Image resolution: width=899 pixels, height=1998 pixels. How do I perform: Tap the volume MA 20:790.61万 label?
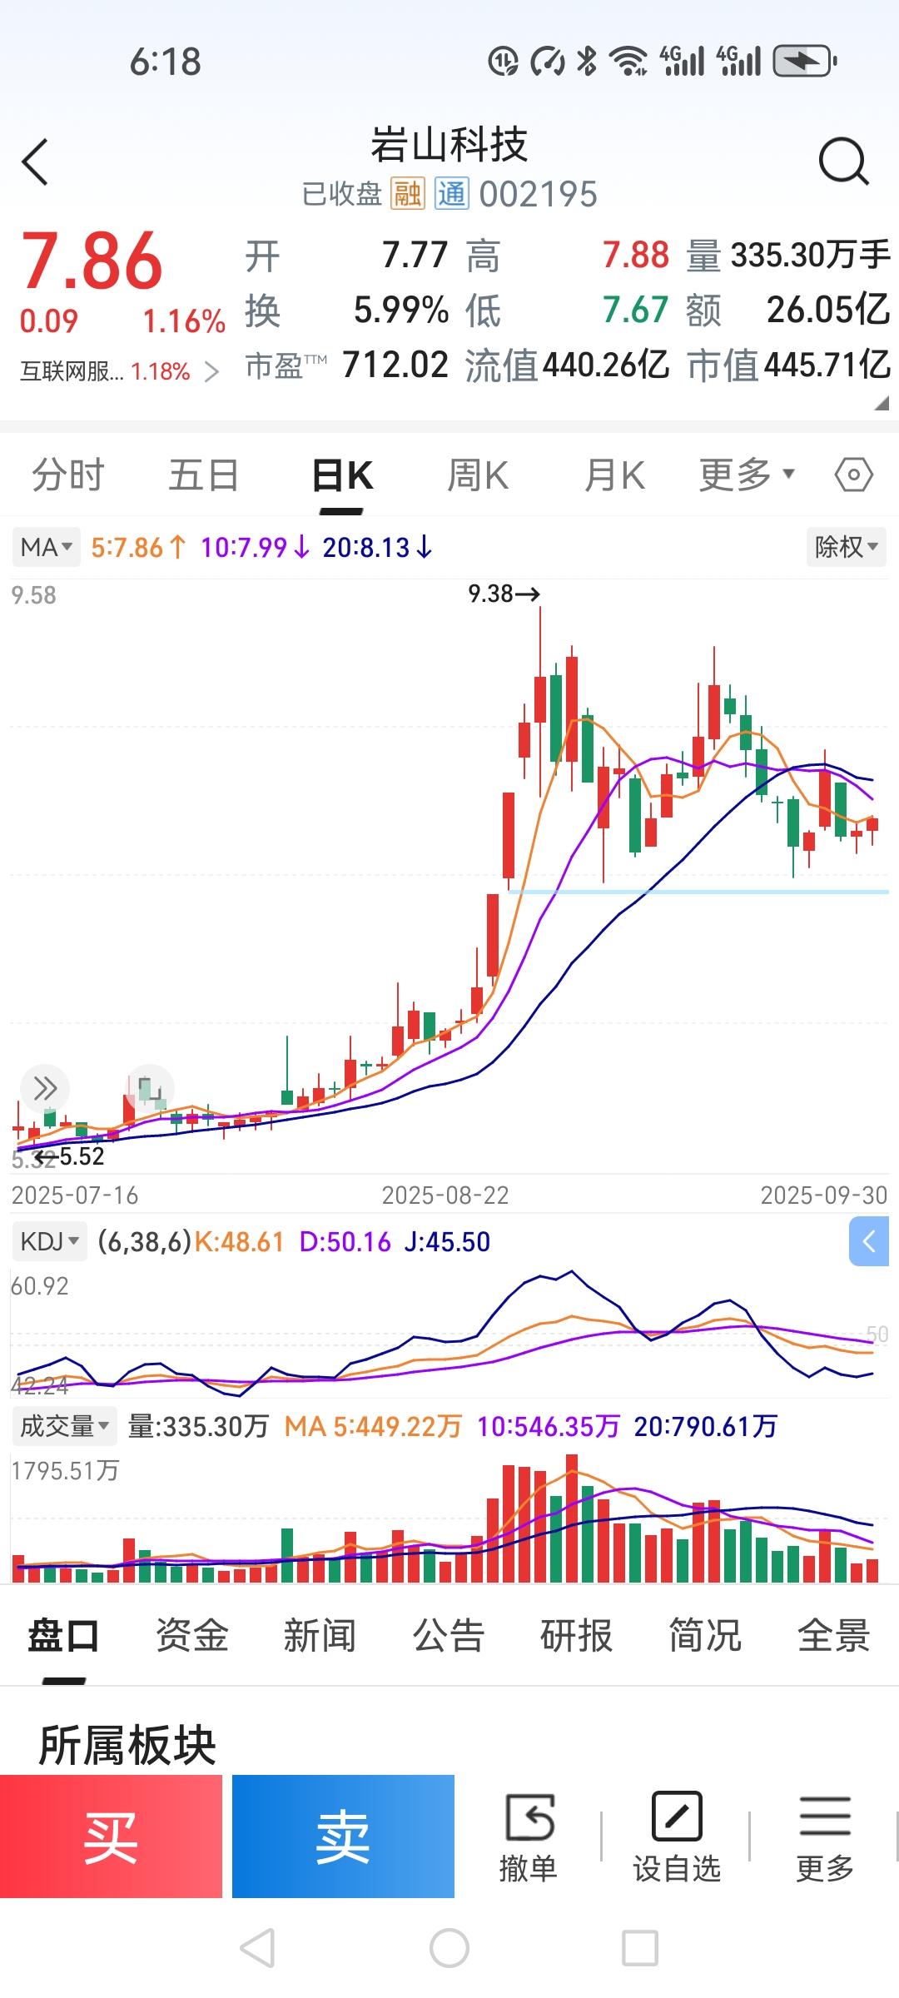(x=705, y=1426)
